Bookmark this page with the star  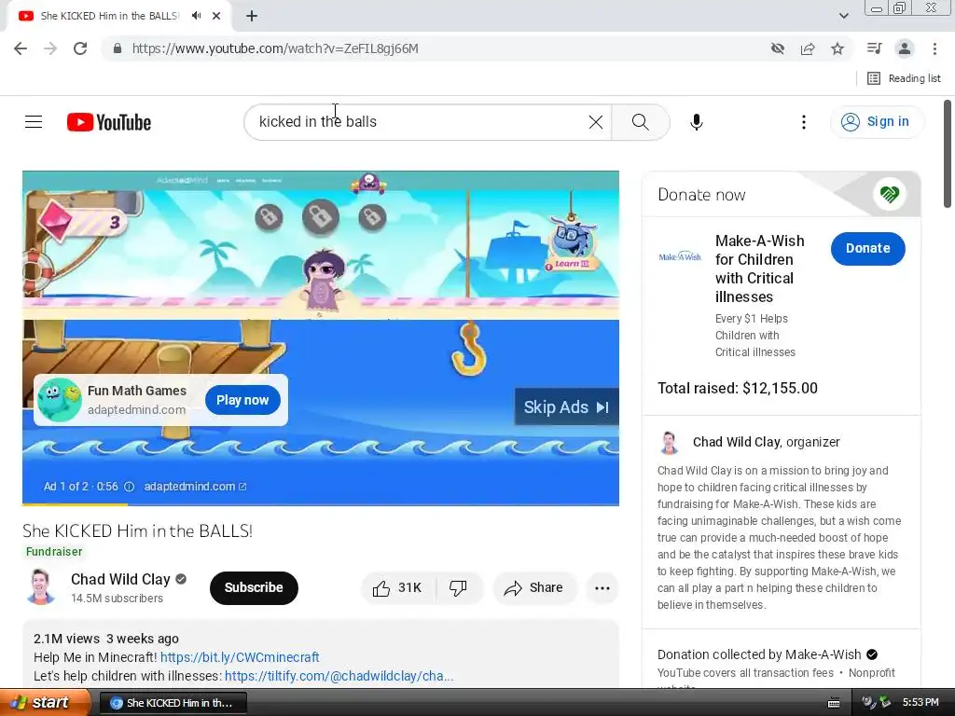point(837,48)
